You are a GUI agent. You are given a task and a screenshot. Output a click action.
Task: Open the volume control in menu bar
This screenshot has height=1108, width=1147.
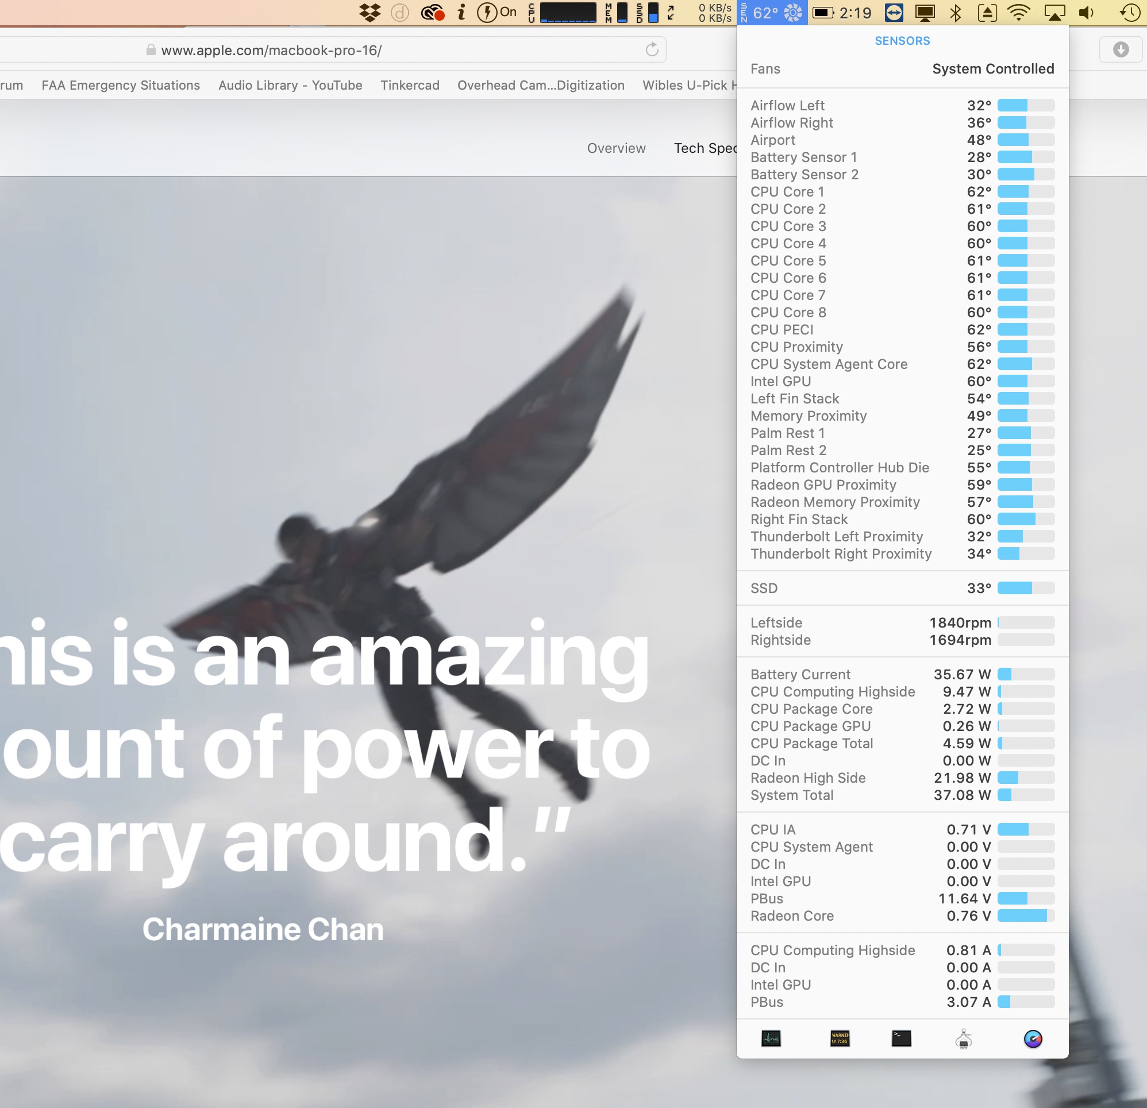1085,12
